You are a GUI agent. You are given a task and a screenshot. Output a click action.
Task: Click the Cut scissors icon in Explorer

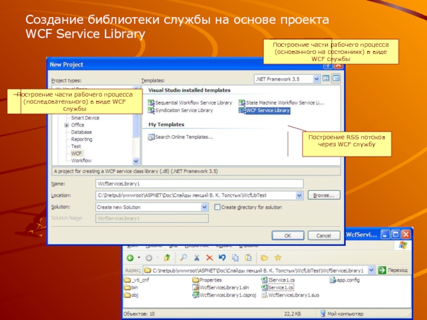(196, 258)
